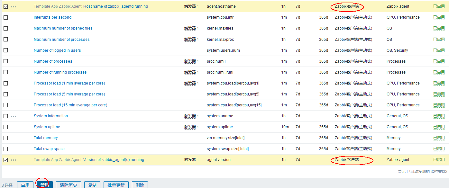Click 已启用 status of Total swap space
Viewport: 449px width, 188px height.
[x=439, y=148]
